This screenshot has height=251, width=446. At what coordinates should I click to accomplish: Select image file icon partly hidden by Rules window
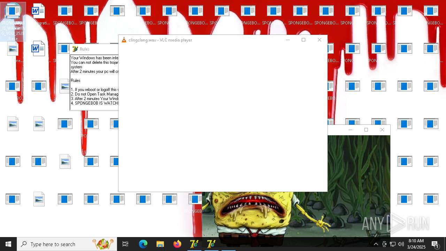pos(65,86)
